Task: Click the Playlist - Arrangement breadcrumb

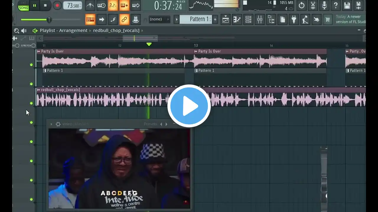Action: coord(63,30)
